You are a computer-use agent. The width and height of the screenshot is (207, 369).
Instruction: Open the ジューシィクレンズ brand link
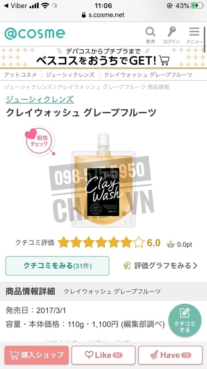(x=40, y=99)
